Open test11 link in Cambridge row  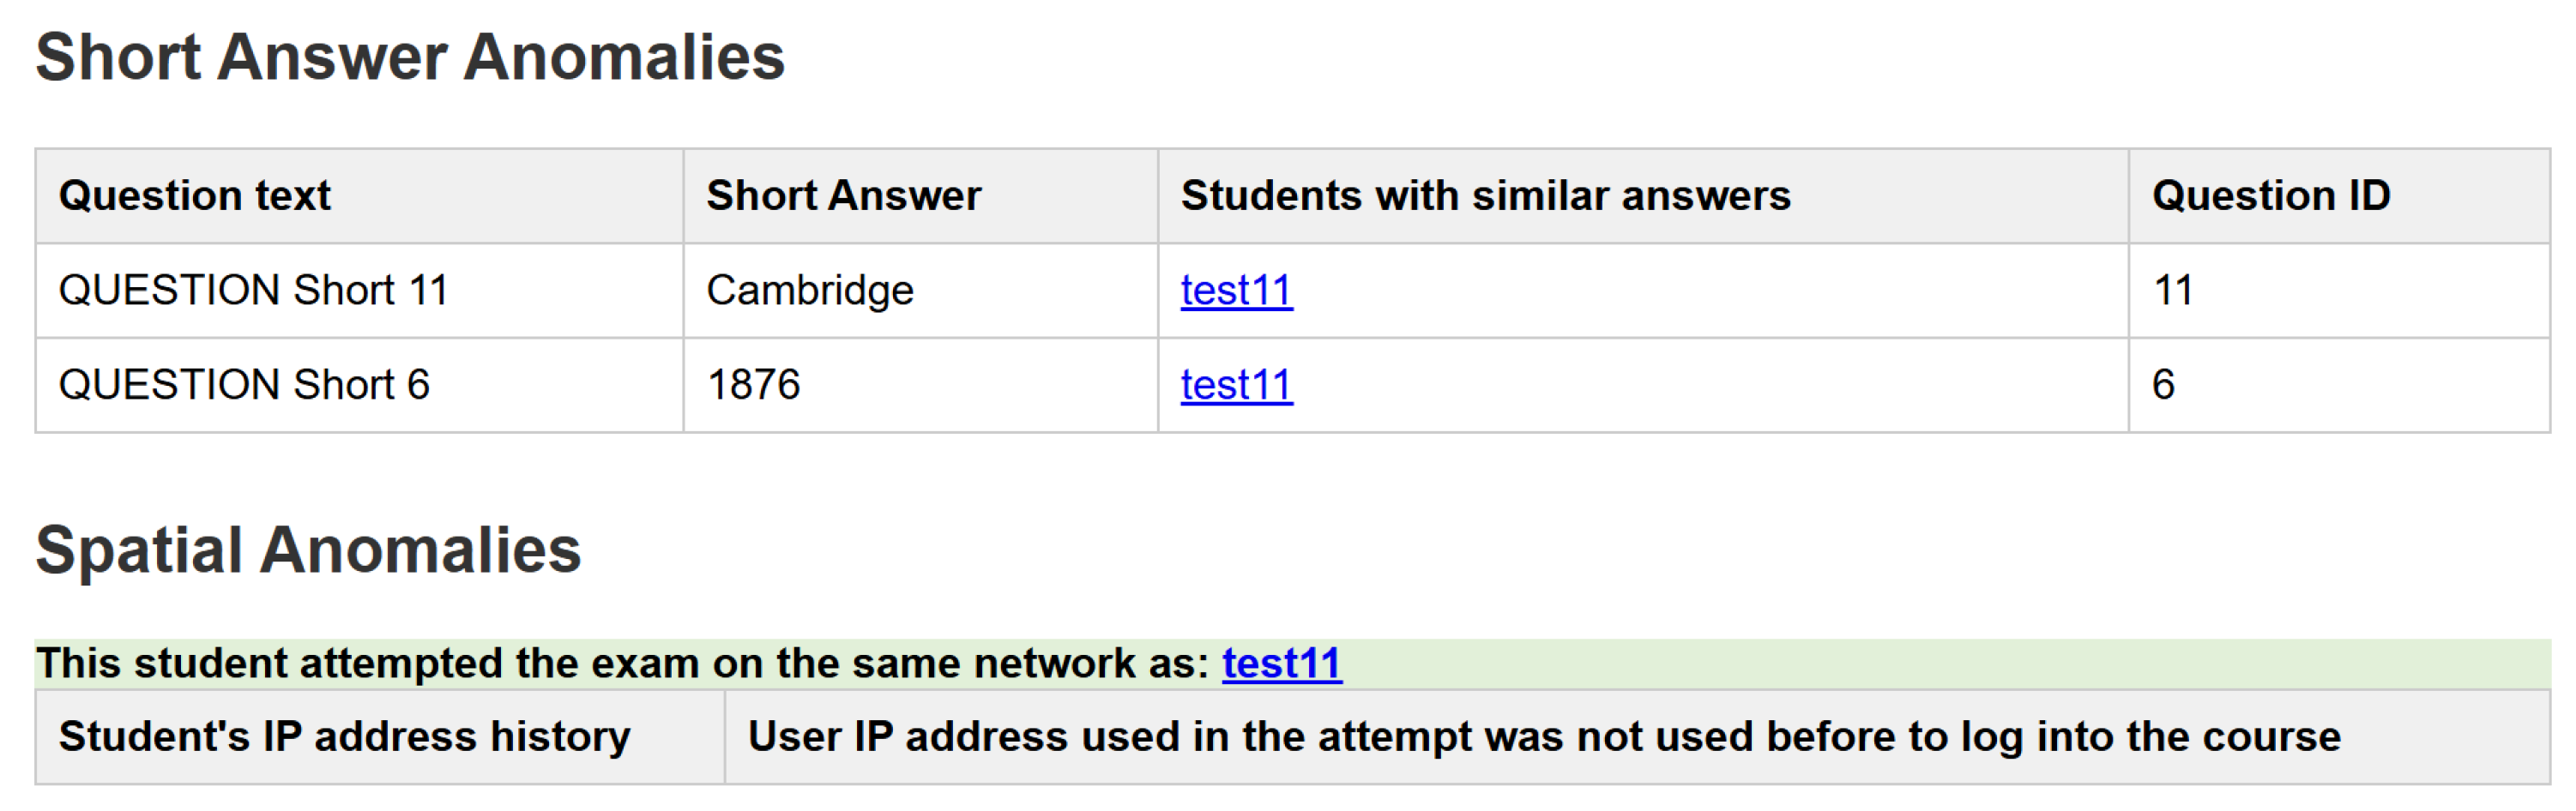point(1236,291)
